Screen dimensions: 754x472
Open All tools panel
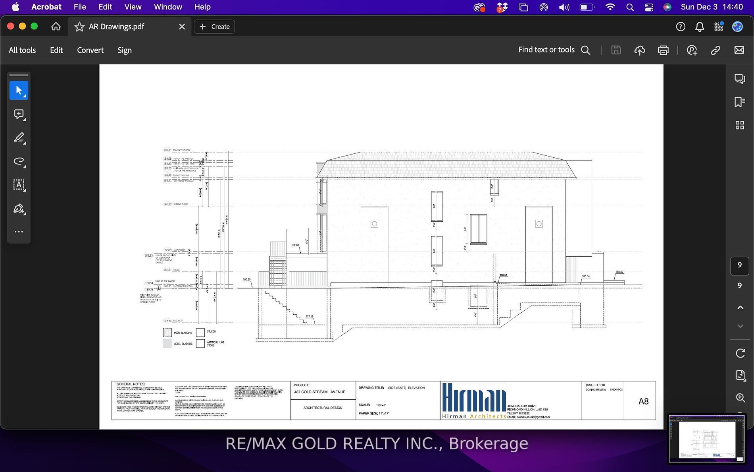pyautogui.click(x=22, y=50)
